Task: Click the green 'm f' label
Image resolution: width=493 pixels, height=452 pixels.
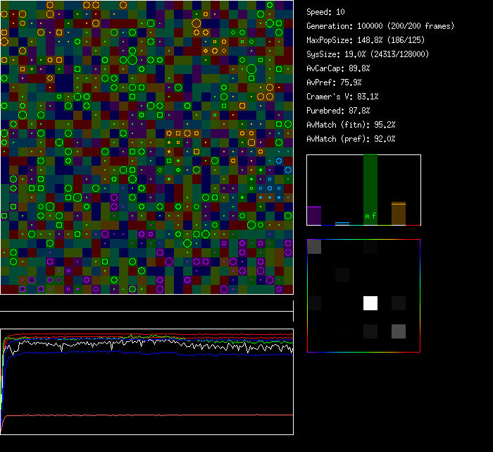Action: (x=370, y=216)
